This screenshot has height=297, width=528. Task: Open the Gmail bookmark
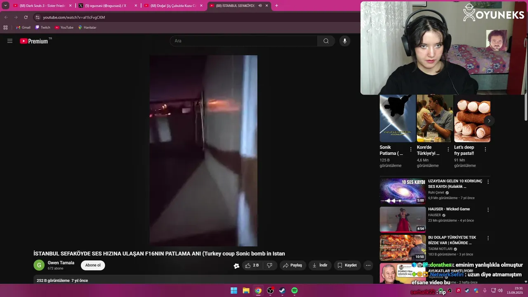(x=23, y=28)
